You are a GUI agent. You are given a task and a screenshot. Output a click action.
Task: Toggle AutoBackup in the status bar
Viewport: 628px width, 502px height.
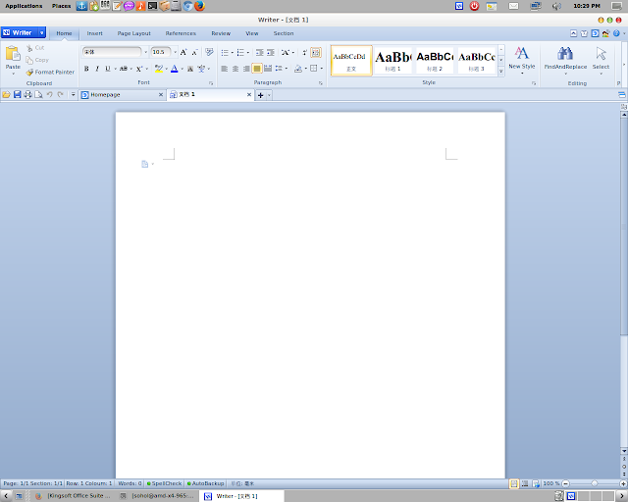[x=205, y=483]
